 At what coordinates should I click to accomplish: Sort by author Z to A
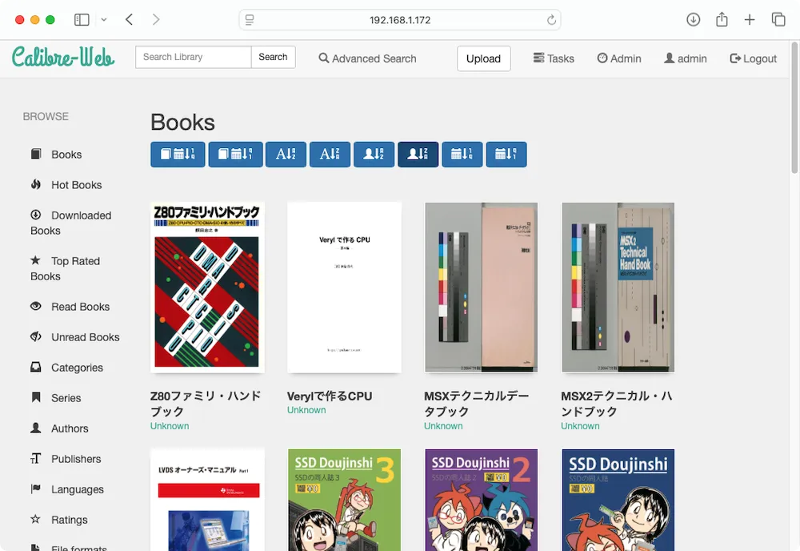[418, 155]
